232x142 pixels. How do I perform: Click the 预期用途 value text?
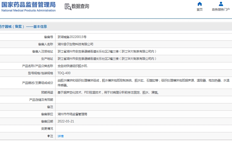(108, 93)
